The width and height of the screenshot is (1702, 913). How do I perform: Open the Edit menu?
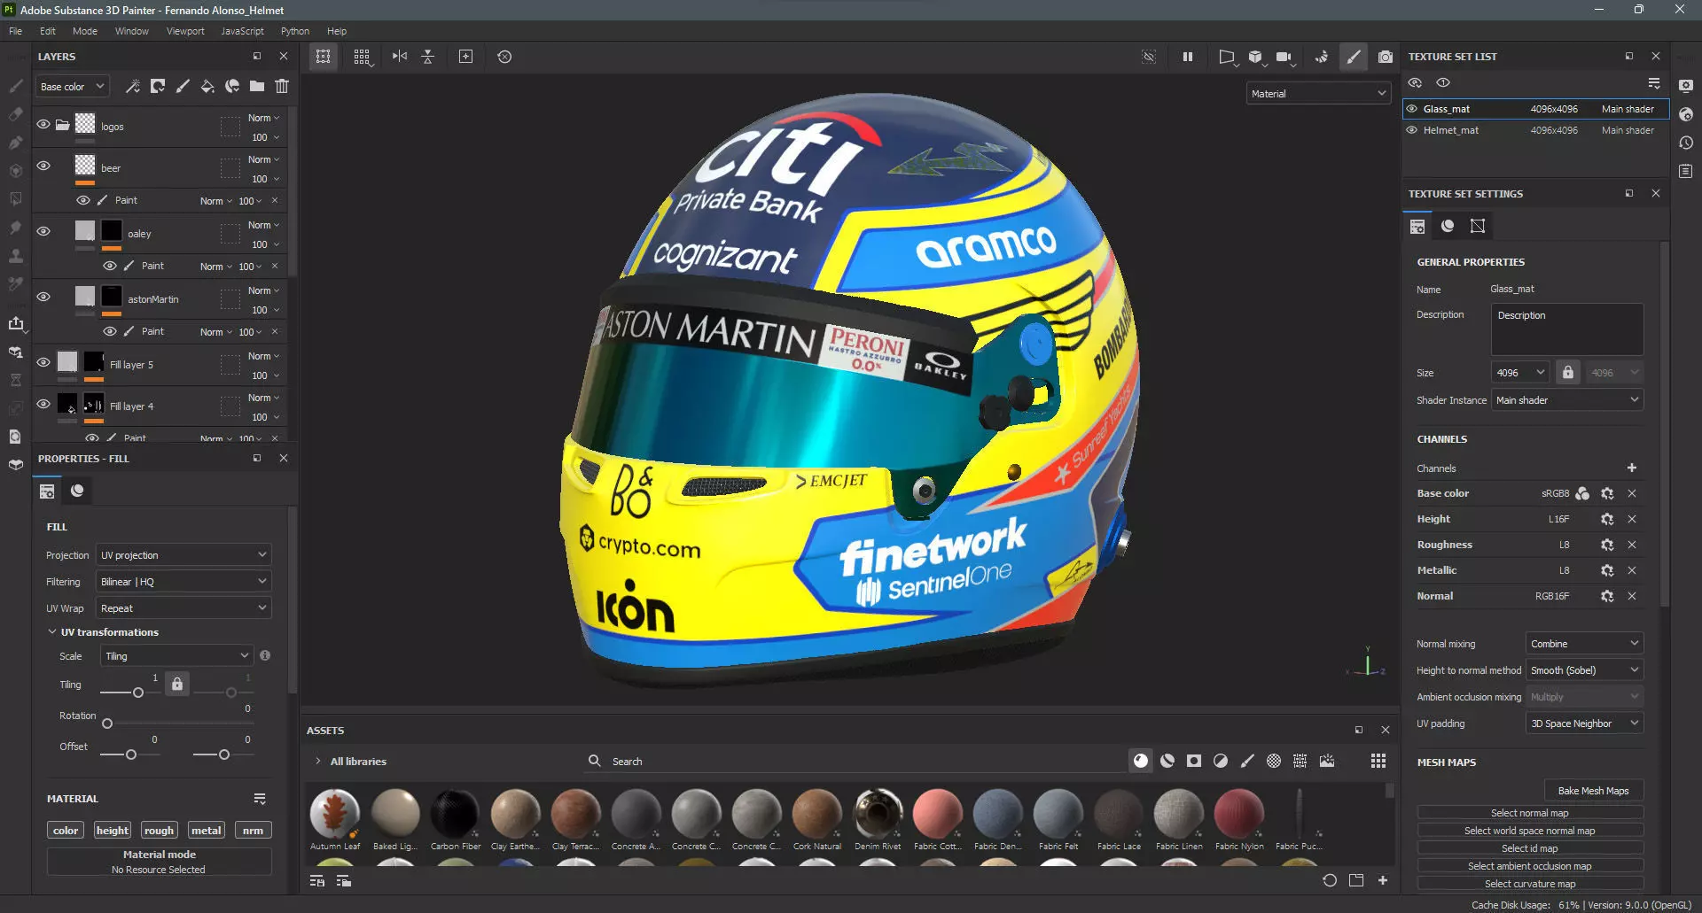[47, 31]
